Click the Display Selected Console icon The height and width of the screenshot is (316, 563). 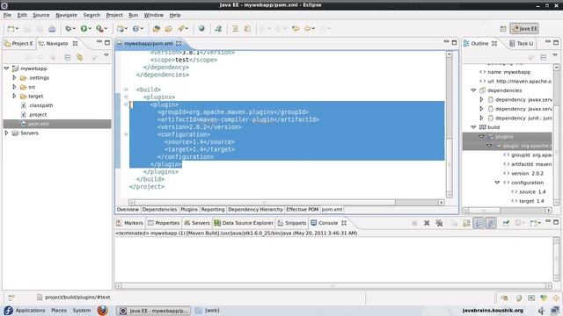coord(519,223)
